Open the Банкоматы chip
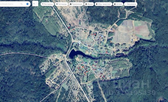The width and height of the screenshot is (168, 102). pyautogui.click(x=131, y=4)
